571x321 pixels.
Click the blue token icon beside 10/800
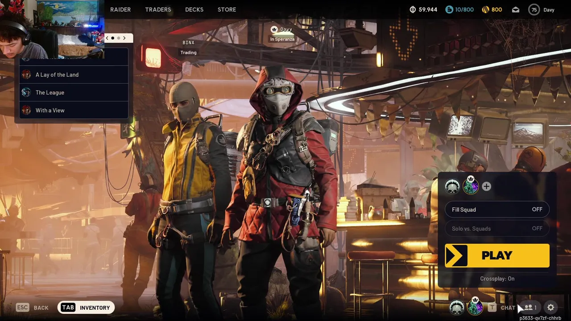(449, 9)
